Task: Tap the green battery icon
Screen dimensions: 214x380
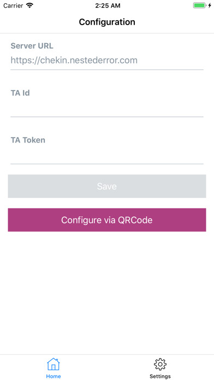Action: click(199, 5)
